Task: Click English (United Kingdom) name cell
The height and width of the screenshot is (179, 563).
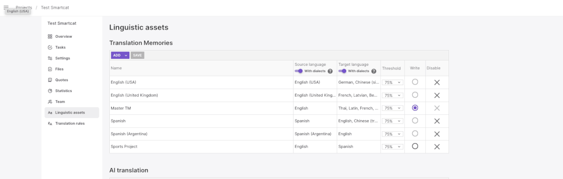Action: [201, 95]
